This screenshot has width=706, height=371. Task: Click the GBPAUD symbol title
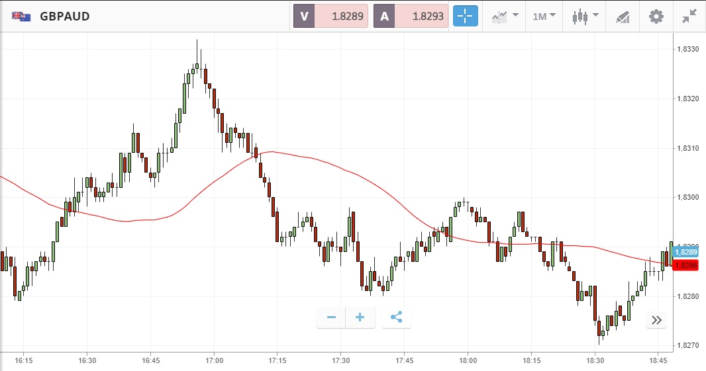[x=64, y=16]
